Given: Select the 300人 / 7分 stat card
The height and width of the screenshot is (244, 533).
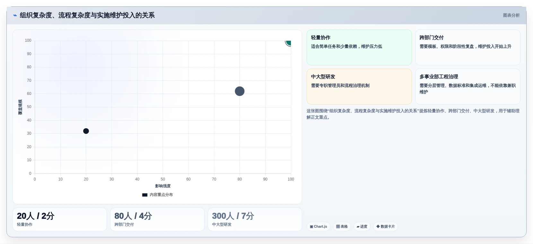Looking at the screenshot, I should tap(255, 219).
